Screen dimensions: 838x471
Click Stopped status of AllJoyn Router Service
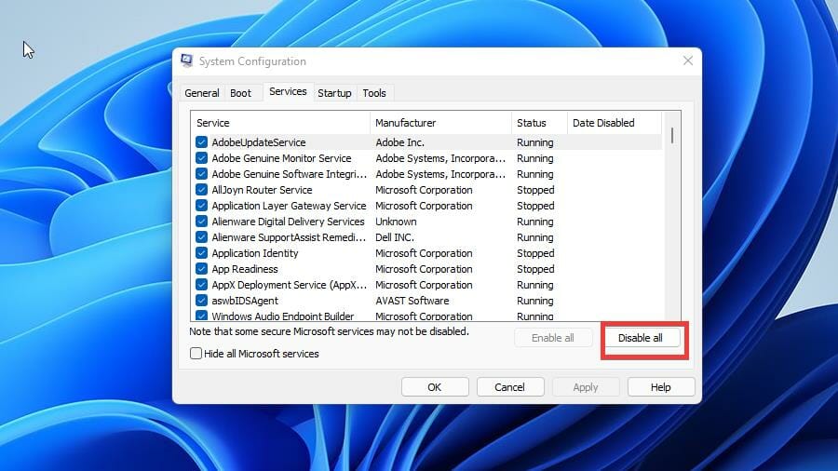pos(535,190)
